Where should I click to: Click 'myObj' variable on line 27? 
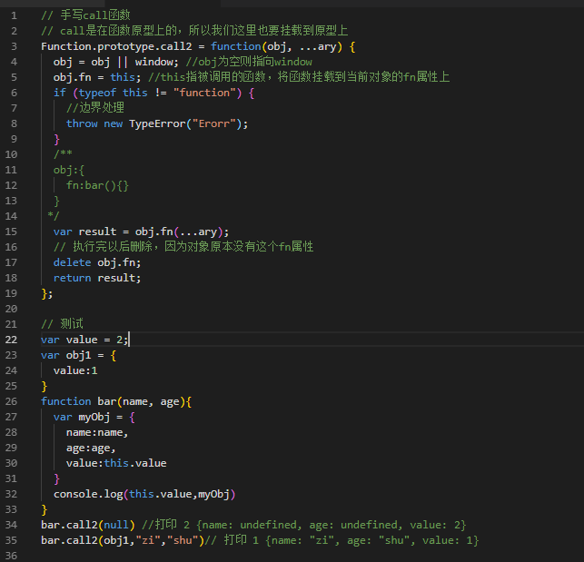tap(94, 417)
